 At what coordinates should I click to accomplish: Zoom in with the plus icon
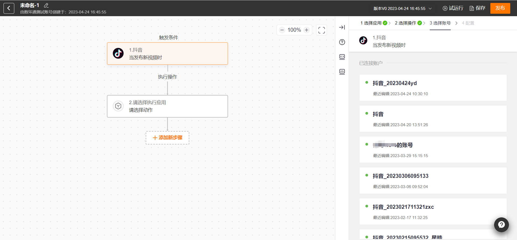point(306,30)
